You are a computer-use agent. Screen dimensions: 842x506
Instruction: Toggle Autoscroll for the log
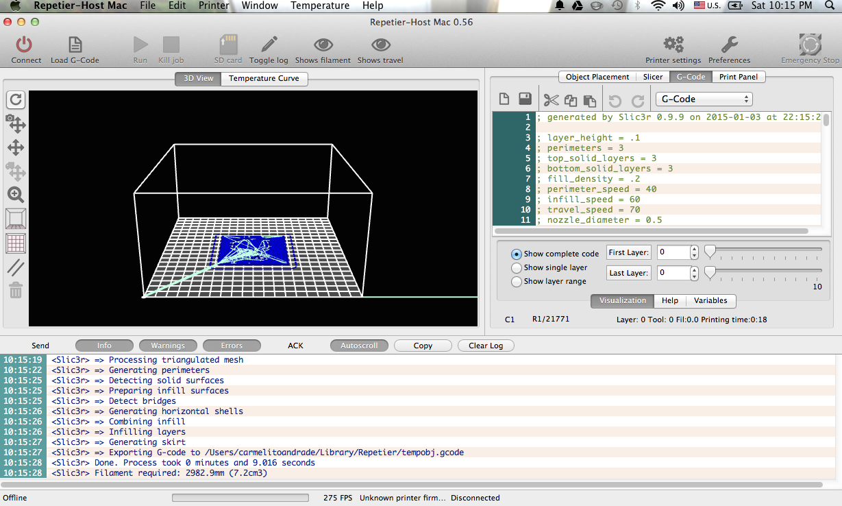[359, 346]
